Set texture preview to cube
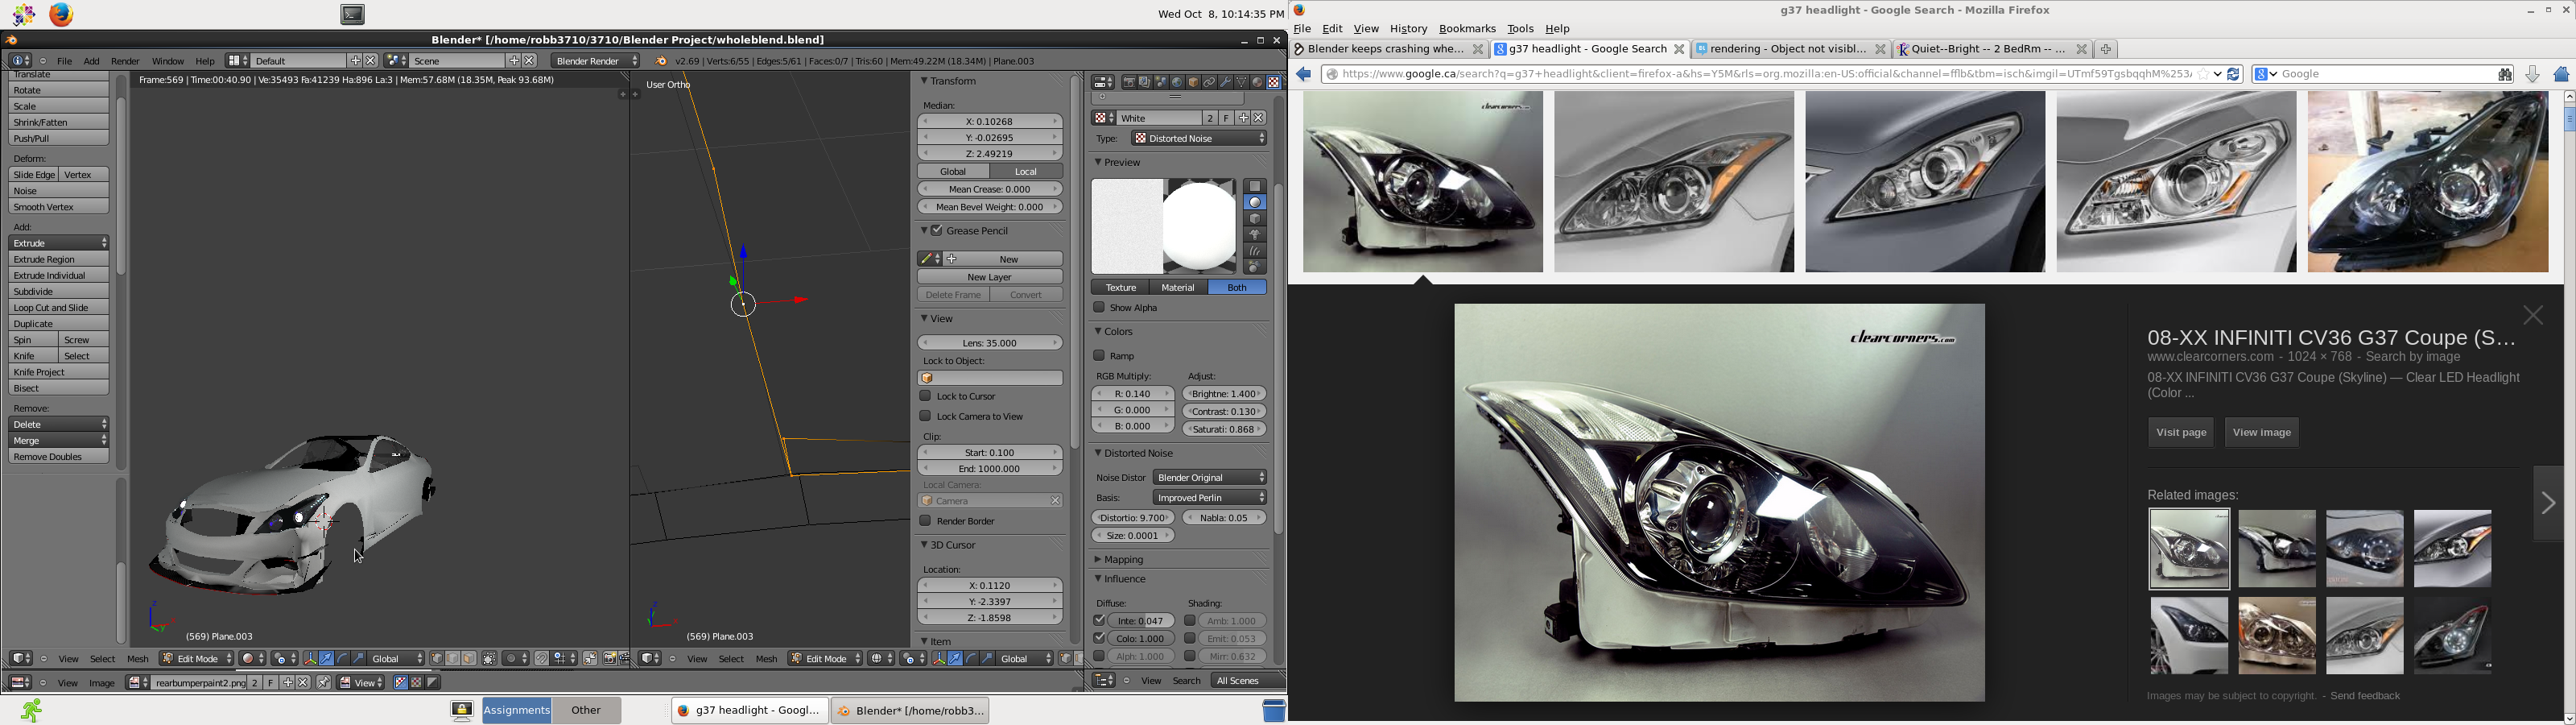This screenshot has width=2576, height=725. point(1255,218)
